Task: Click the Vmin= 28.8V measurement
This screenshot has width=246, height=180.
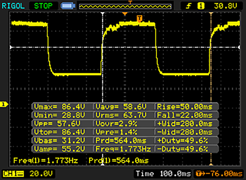Action: pos(60,115)
